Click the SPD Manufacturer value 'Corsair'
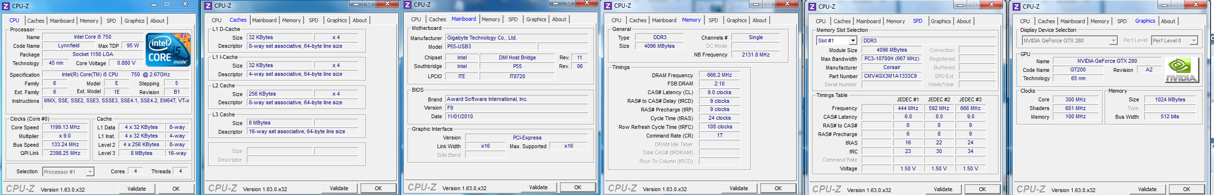 coord(892,68)
